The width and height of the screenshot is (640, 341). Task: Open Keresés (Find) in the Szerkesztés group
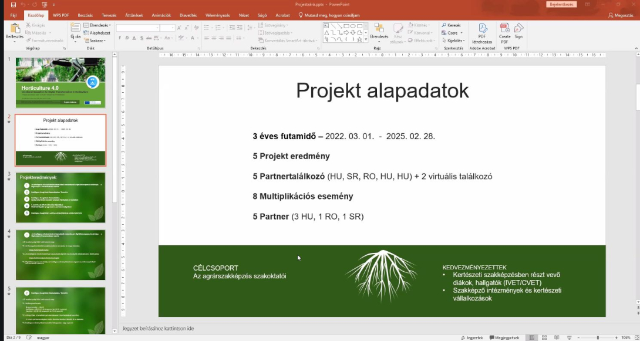tap(451, 26)
